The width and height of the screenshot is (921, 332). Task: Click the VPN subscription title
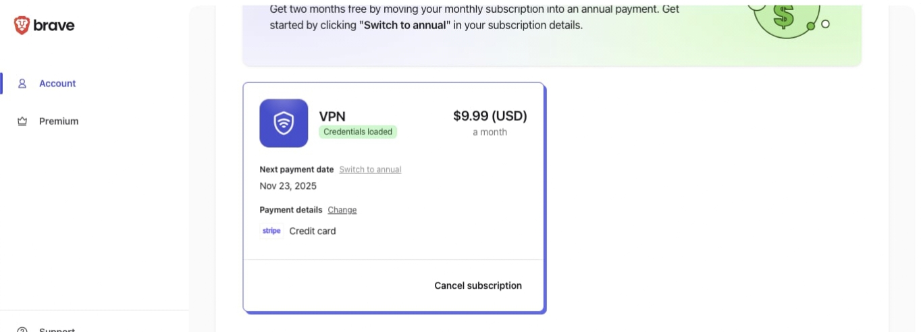pyautogui.click(x=332, y=116)
